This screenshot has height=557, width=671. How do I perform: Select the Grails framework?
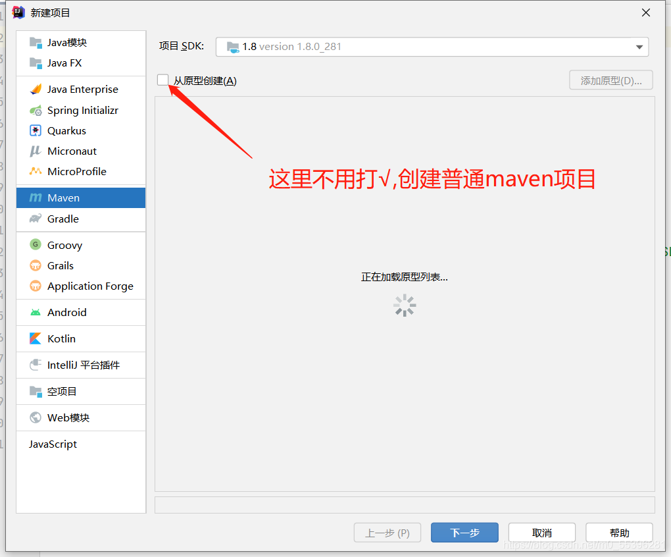(61, 265)
